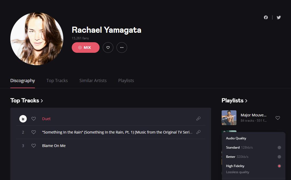
Task: Favorite the artist with heart button
Action: (x=108, y=48)
